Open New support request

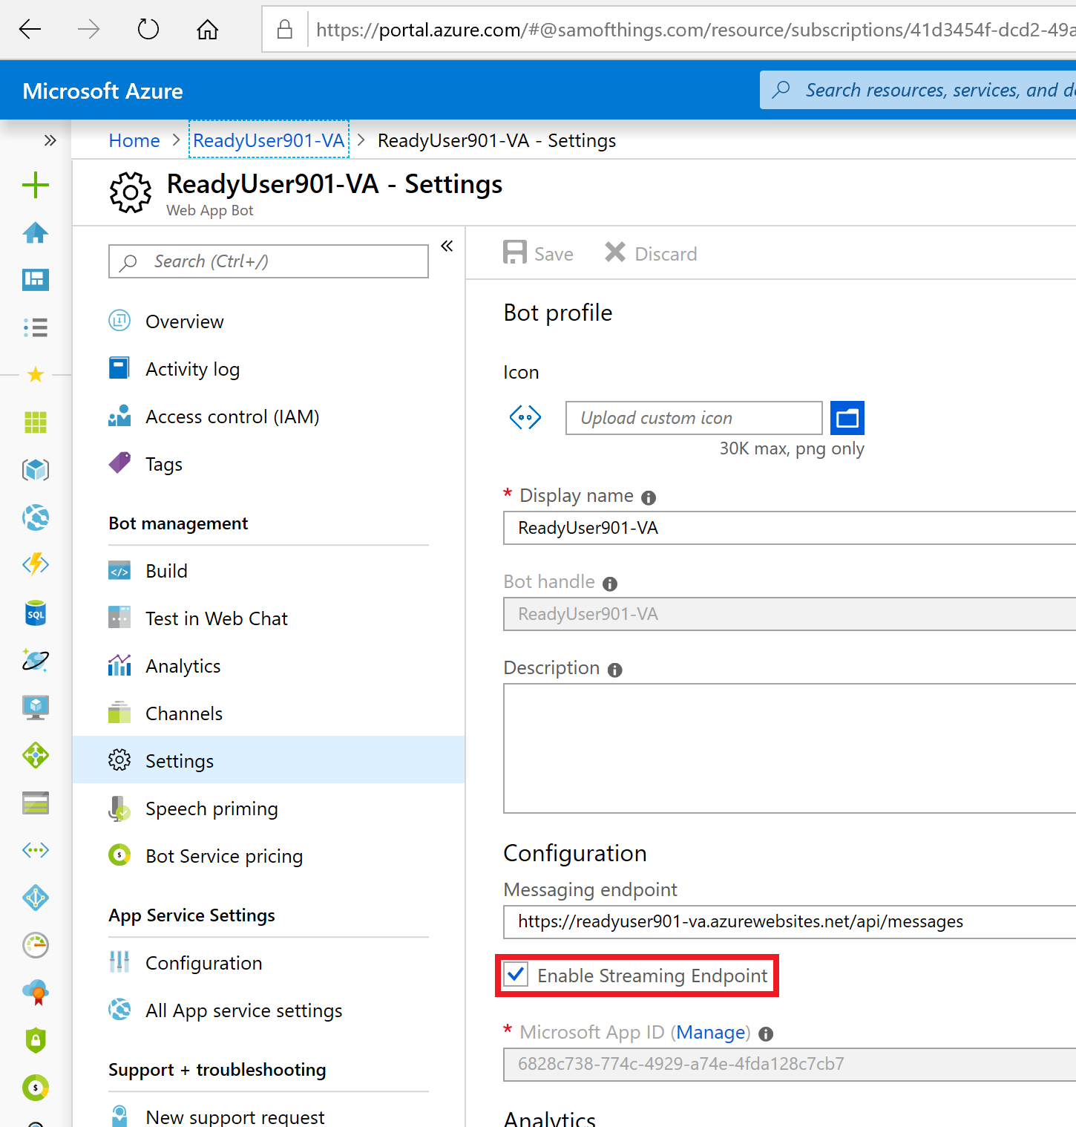tap(269, 1116)
